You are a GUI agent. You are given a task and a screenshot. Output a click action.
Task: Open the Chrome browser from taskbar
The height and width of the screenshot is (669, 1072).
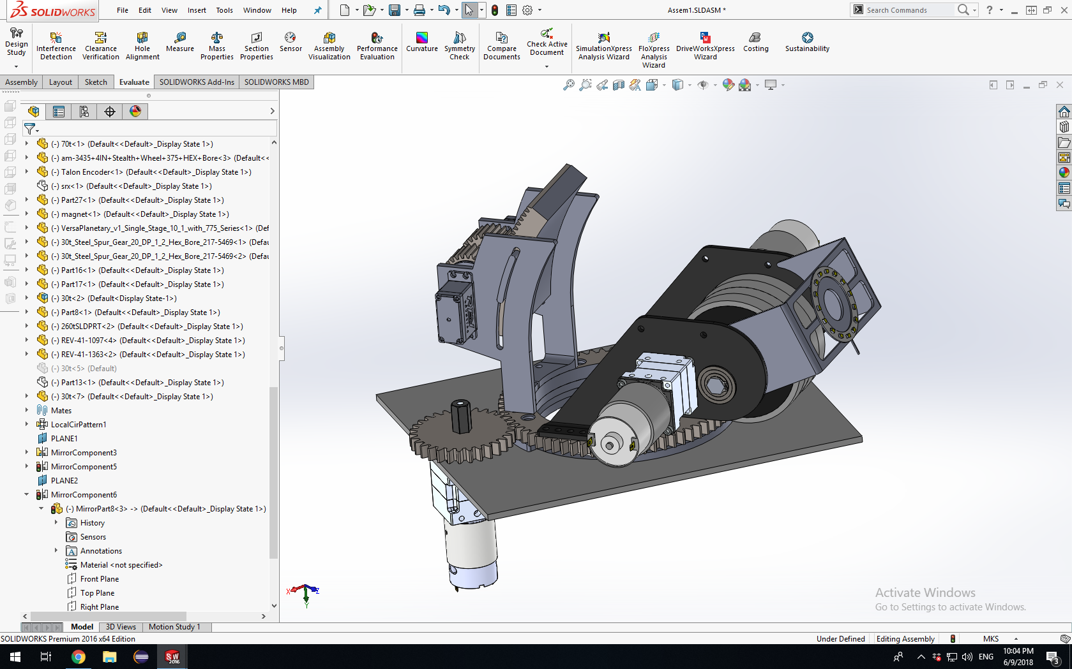coord(78,657)
